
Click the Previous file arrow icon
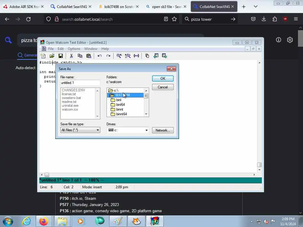(156, 56)
